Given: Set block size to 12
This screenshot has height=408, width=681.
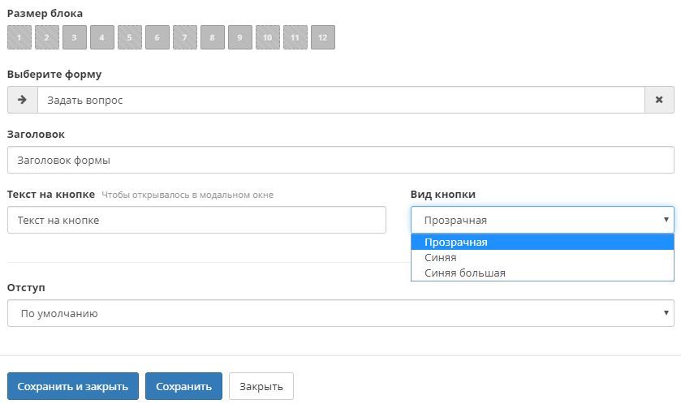Looking at the screenshot, I should click(323, 37).
